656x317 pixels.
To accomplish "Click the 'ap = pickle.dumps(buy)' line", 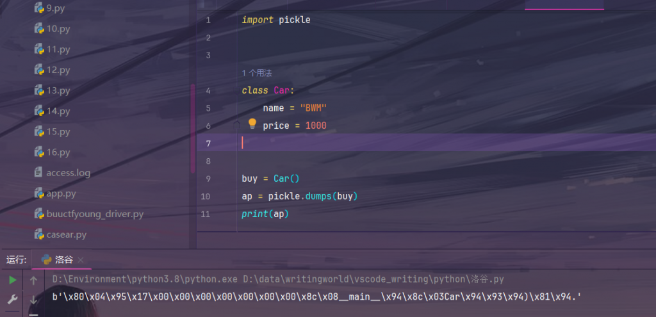I will [300, 196].
